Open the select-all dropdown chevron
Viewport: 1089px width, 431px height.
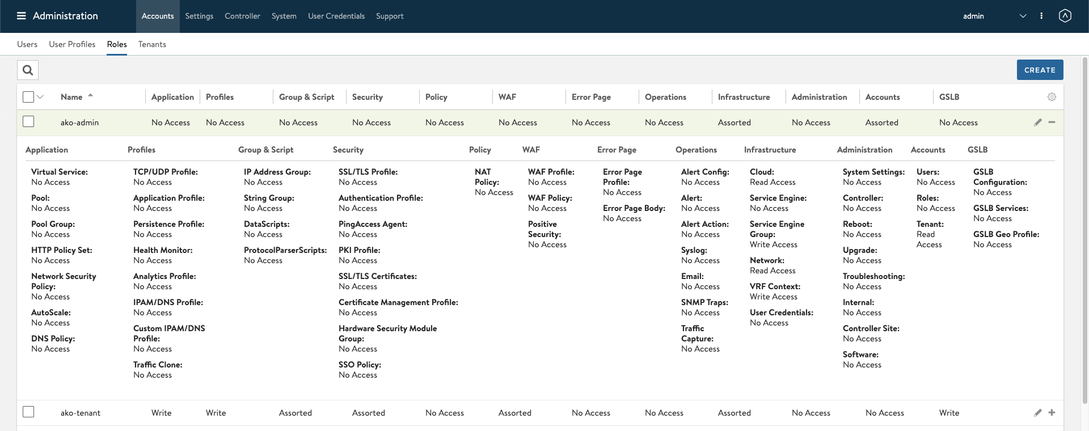(x=40, y=97)
